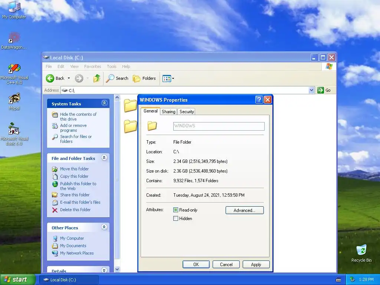Click the Move this folder icon
The height and width of the screenshot is (285, 380).
[x=55, y=169]
